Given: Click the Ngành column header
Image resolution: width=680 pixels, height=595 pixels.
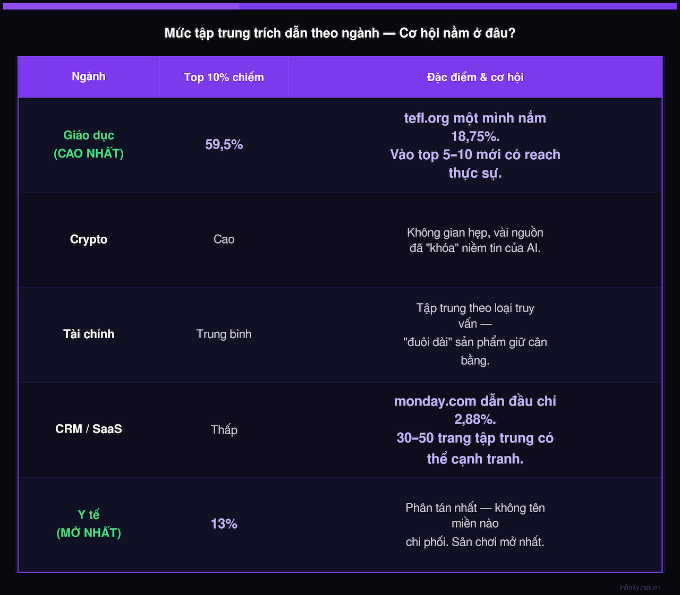Looking at the screenshot, I should click(89, 76).
